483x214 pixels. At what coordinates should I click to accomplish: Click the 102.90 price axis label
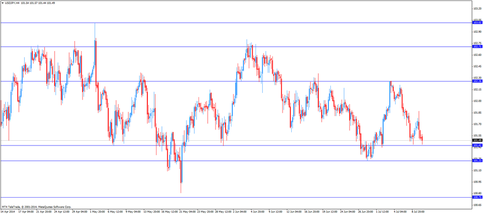pyautogui.click(x=478, y=32)
